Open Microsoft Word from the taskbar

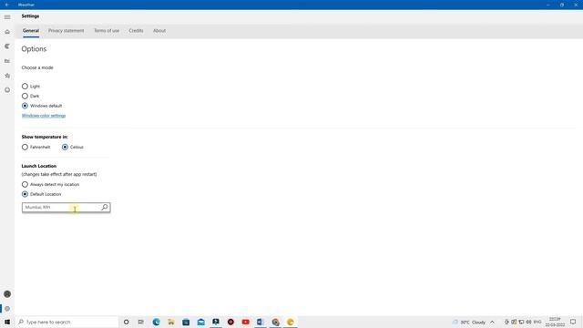pyautogui.click(x=261, y=322)
